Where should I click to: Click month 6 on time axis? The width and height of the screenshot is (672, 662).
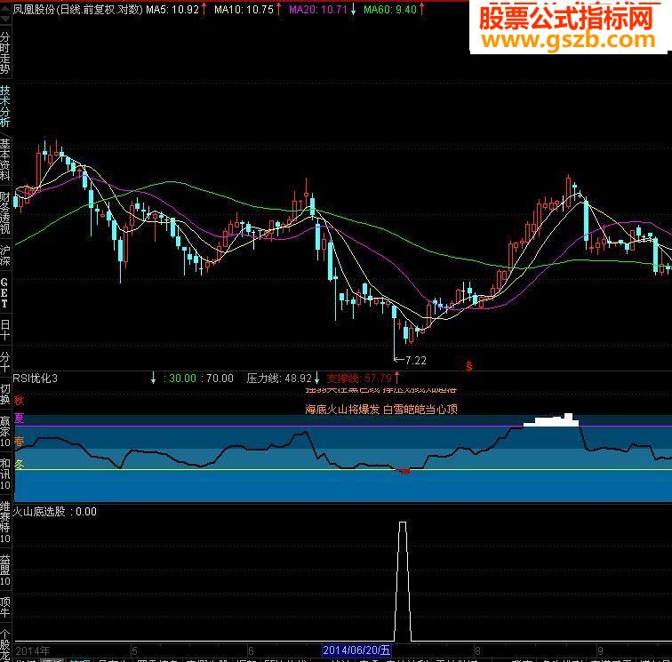pos(252,651)
